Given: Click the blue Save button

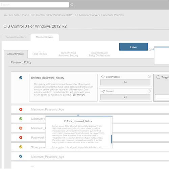Looking at the screenshot, I should (134, 47).
